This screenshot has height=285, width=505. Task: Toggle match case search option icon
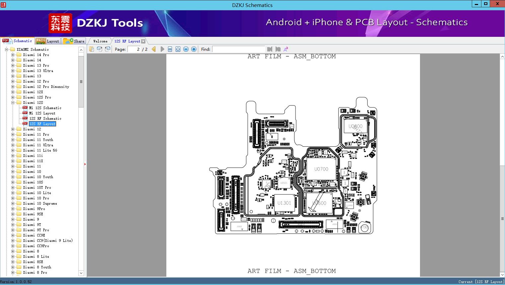(x=286, y=49)
